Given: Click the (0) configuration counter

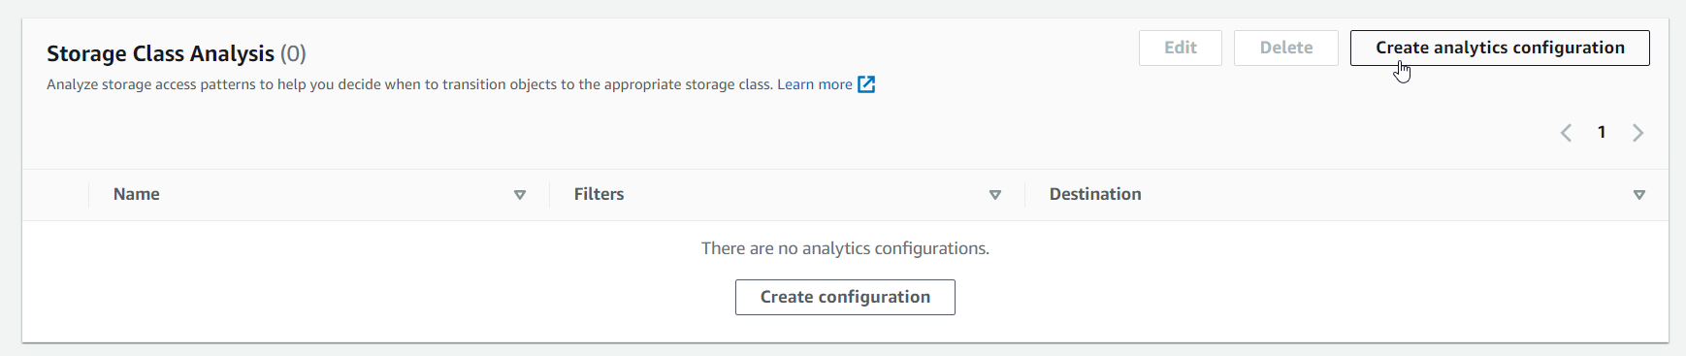Looking at the screenshot, I should 293,53.
